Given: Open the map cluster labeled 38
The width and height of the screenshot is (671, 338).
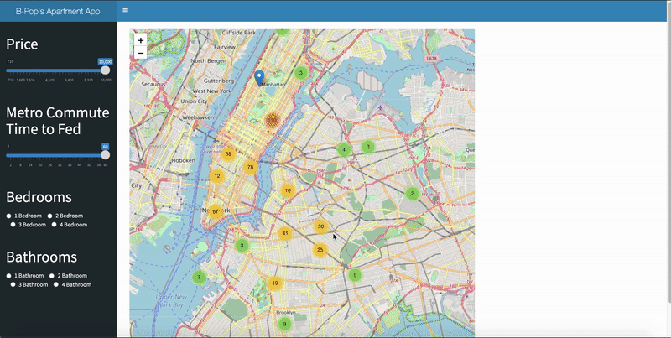Looking at the screenshot, I should [228, 154].
